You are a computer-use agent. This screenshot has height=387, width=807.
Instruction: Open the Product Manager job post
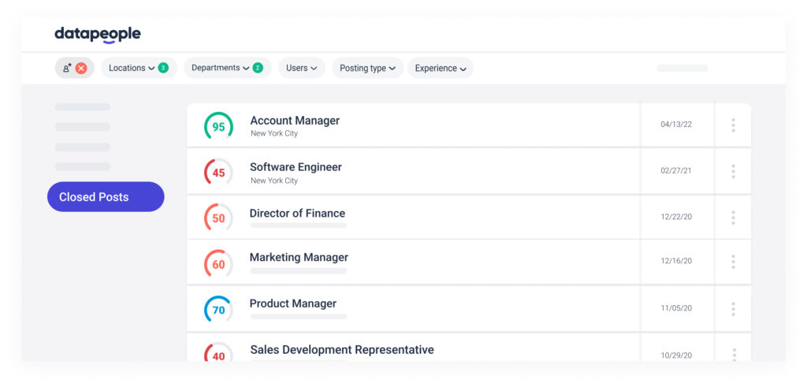293,303
